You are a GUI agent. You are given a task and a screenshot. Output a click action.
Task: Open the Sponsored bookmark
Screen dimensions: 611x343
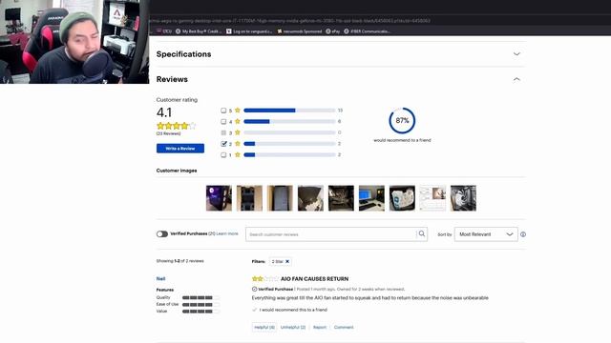(x=299, y=31)
